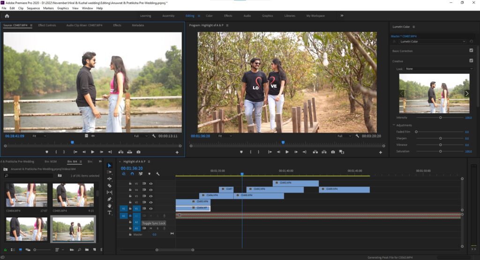The image size is (480, 260).
Task: Select the Razor tool in the tools panel
Action: pyautogui.click(x=110, y=186)
